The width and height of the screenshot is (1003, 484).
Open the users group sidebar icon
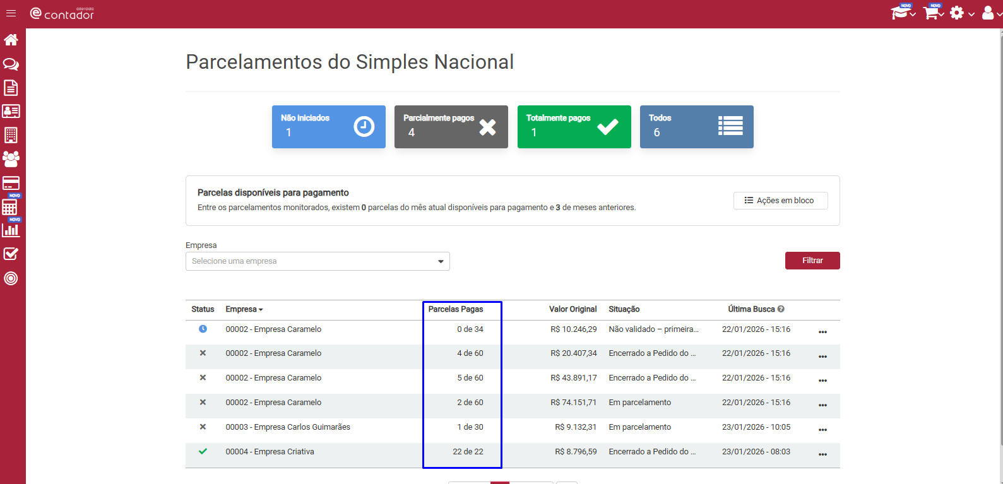click(x=11, y=158)
